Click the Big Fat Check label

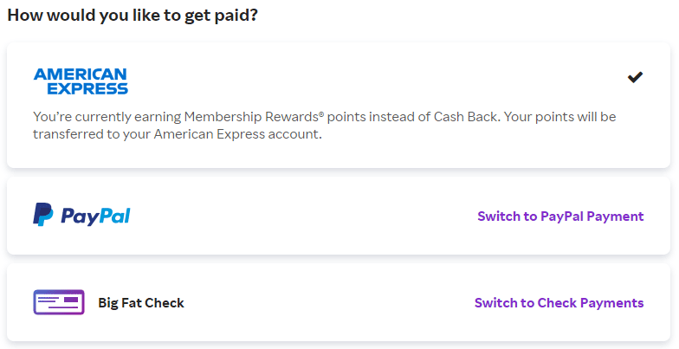141,302
